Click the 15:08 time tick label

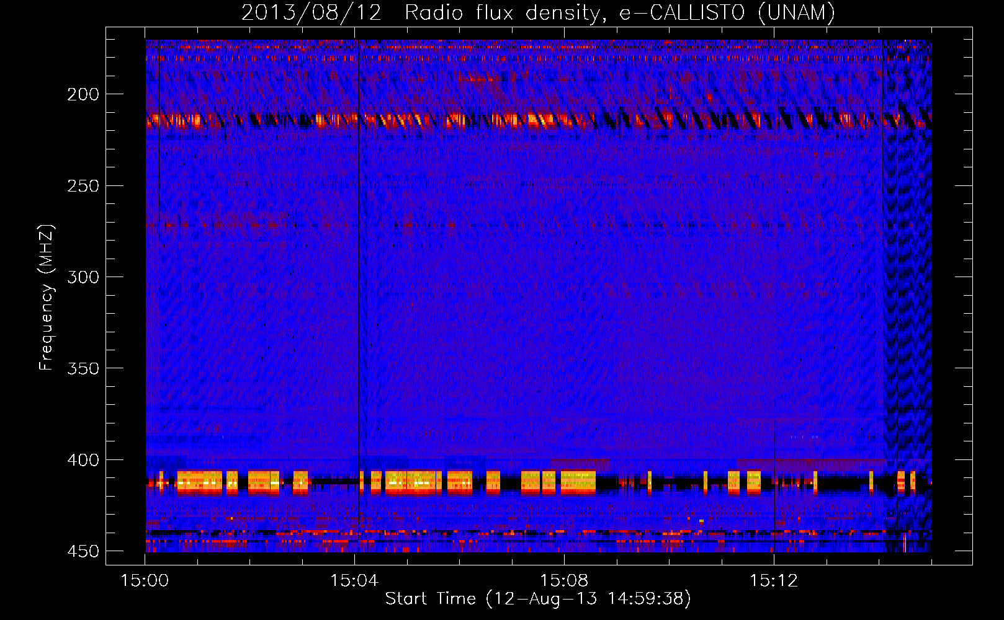click(x=564, y=581)
